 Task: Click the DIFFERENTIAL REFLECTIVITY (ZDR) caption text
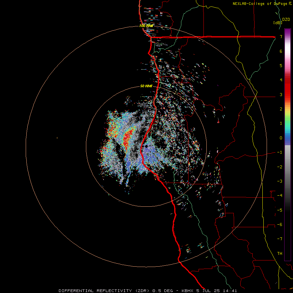point(104,291)
